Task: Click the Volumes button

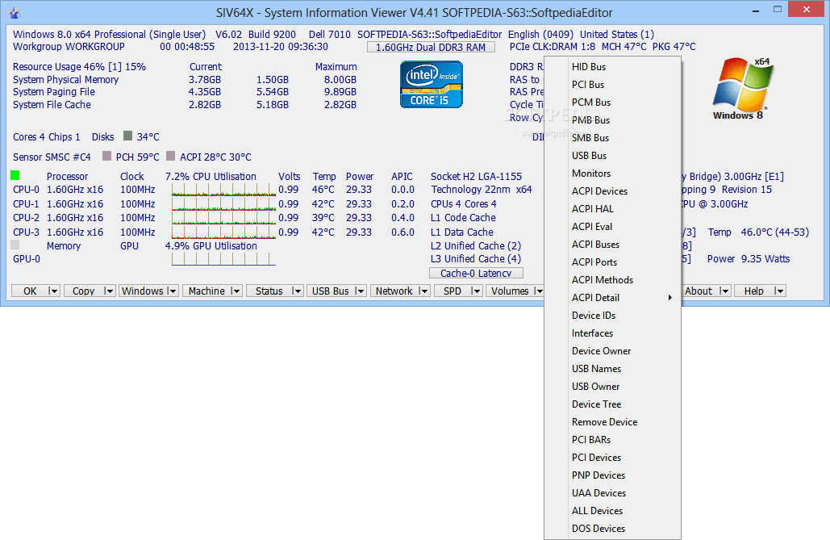Action: [x=510, y=291]
